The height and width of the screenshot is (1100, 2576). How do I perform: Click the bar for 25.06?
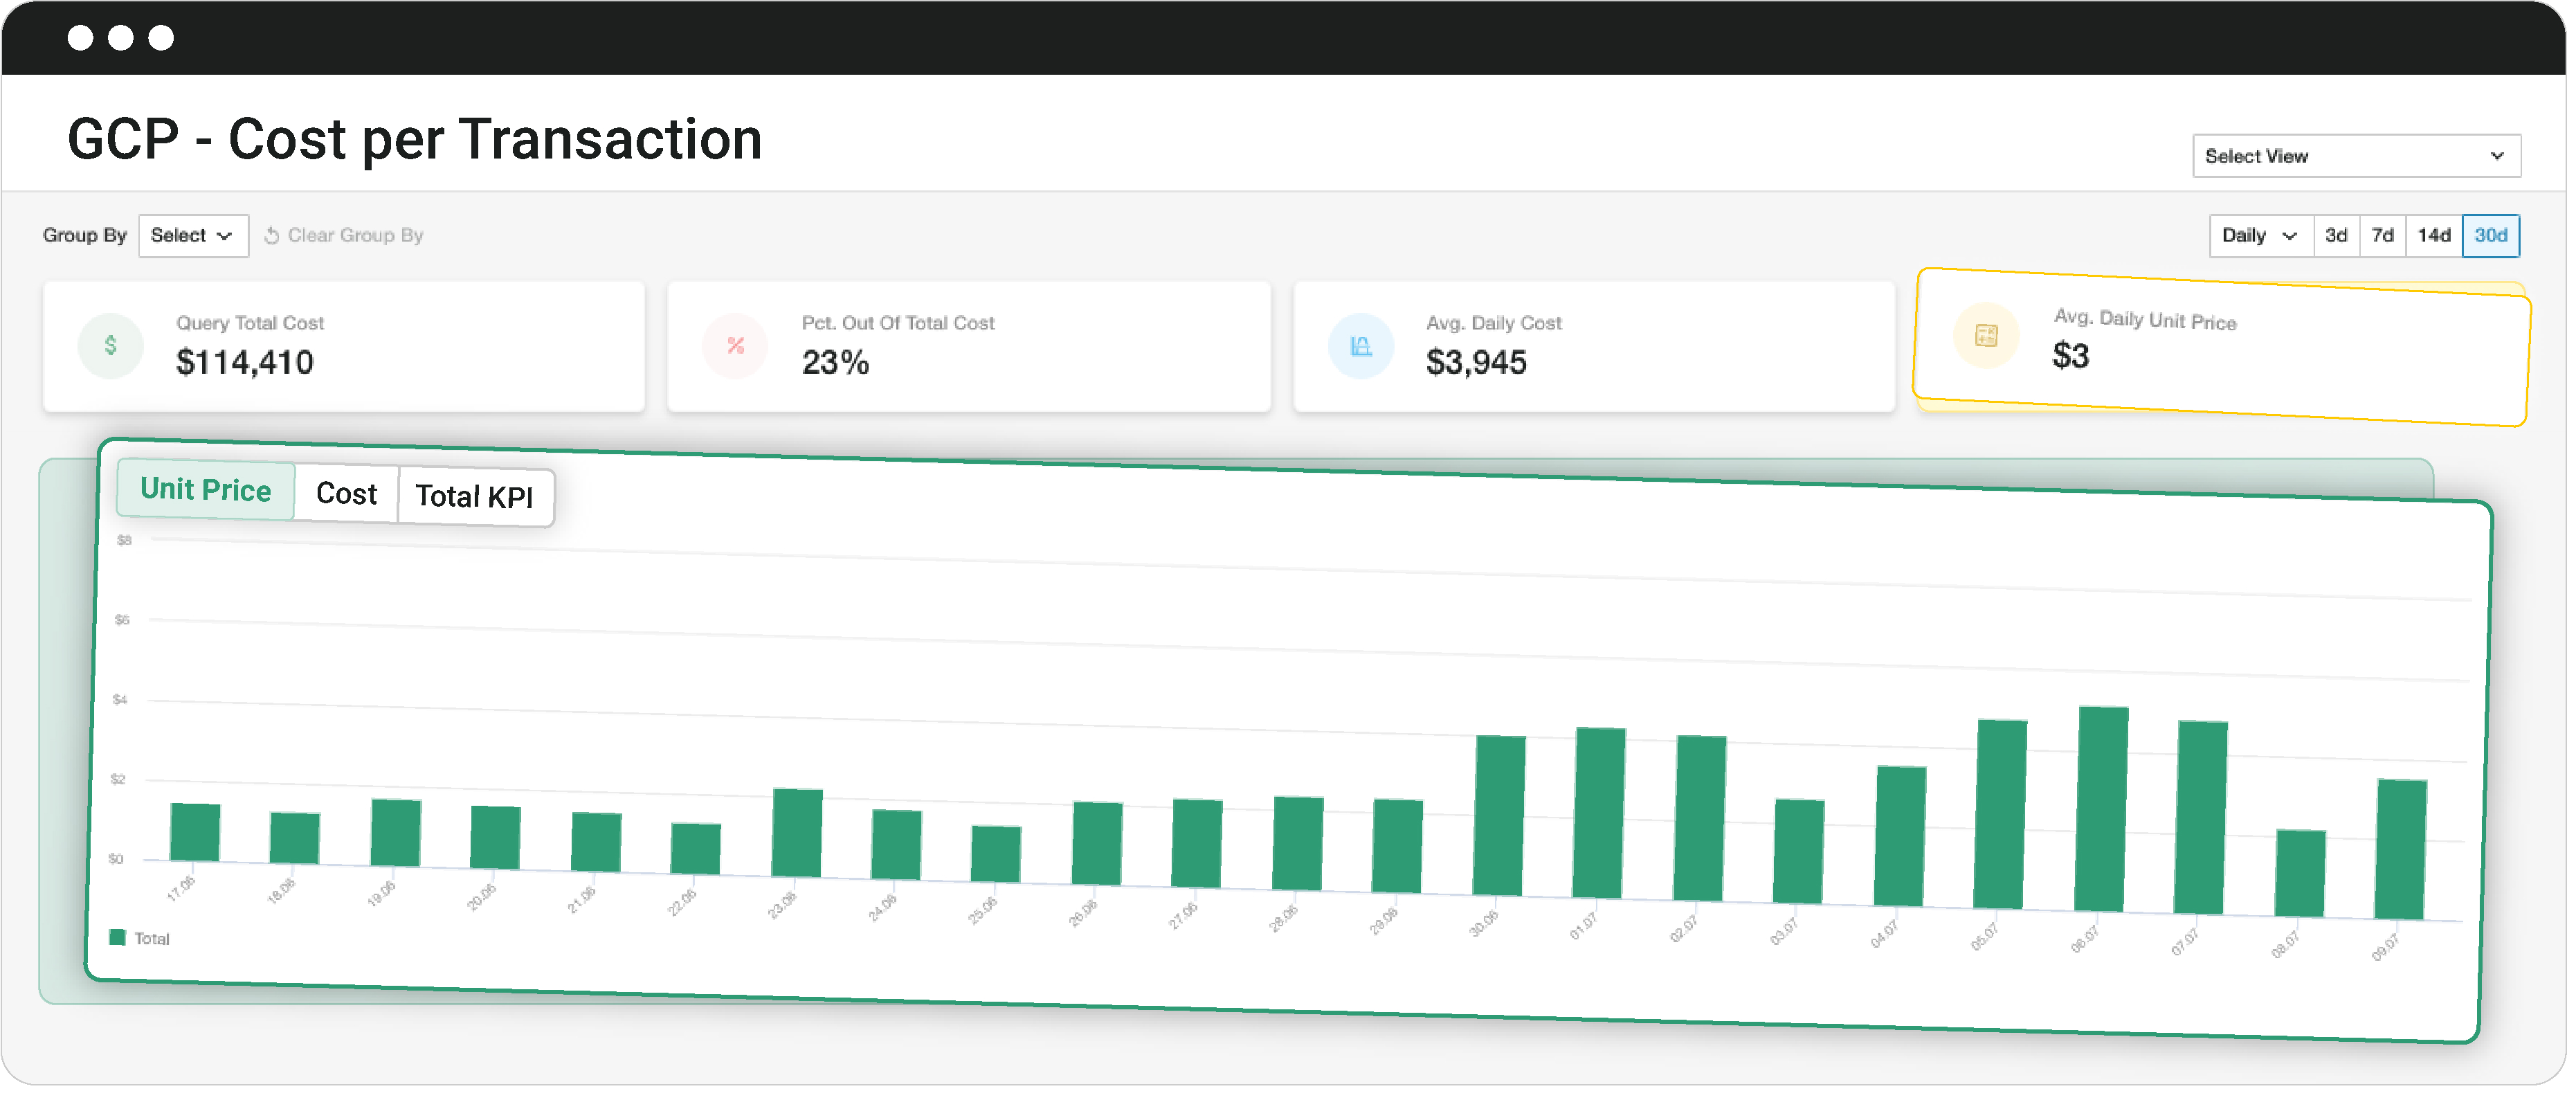pyautogui.click(x=996, y=855)
